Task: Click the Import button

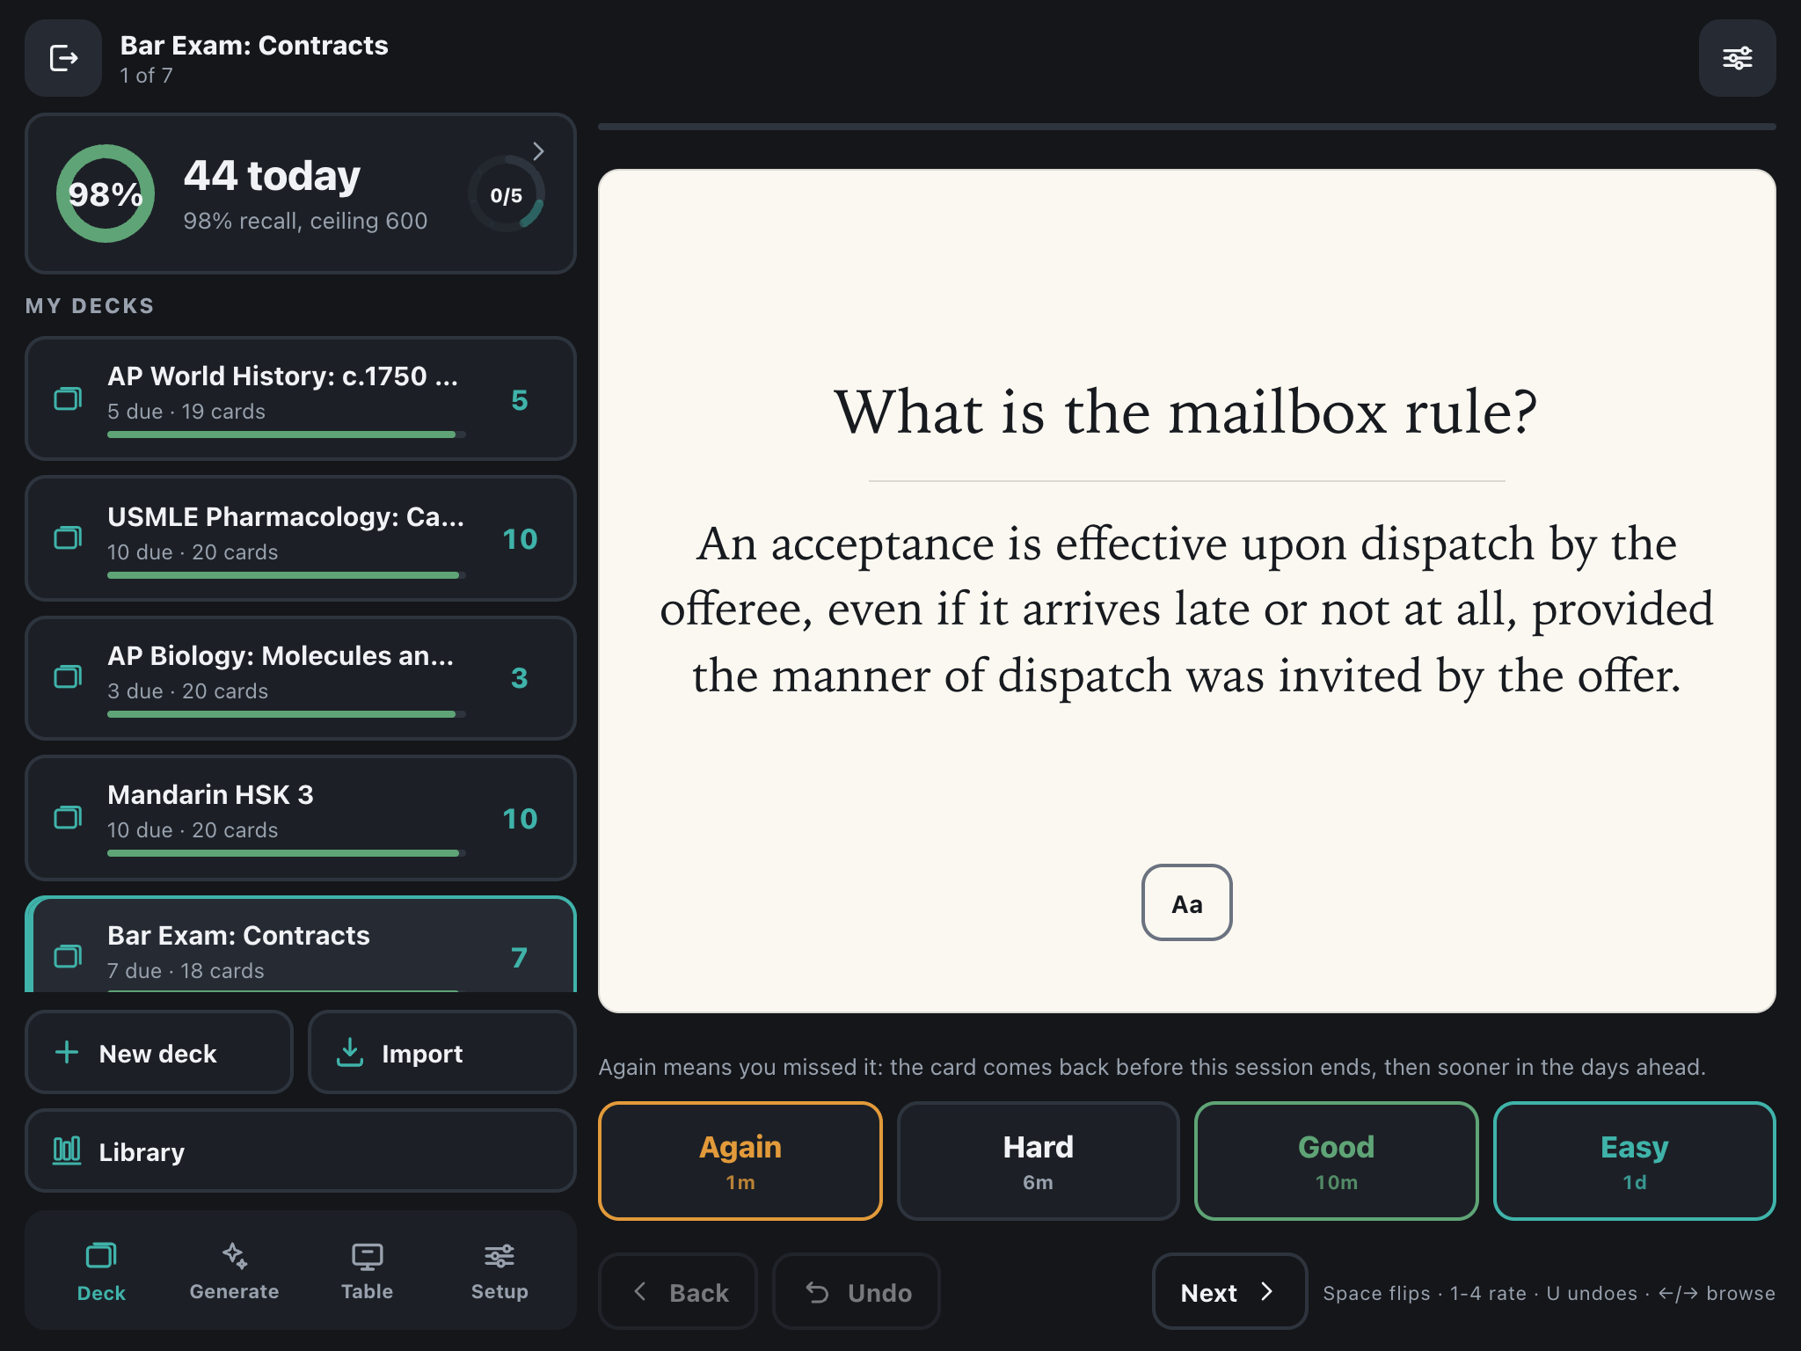Action: [x=442, y=1053]
